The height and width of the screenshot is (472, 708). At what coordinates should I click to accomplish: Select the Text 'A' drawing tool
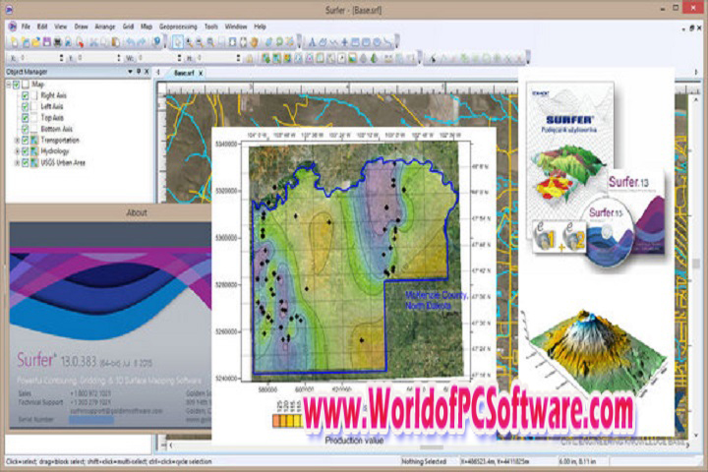[x=312, y=42]
